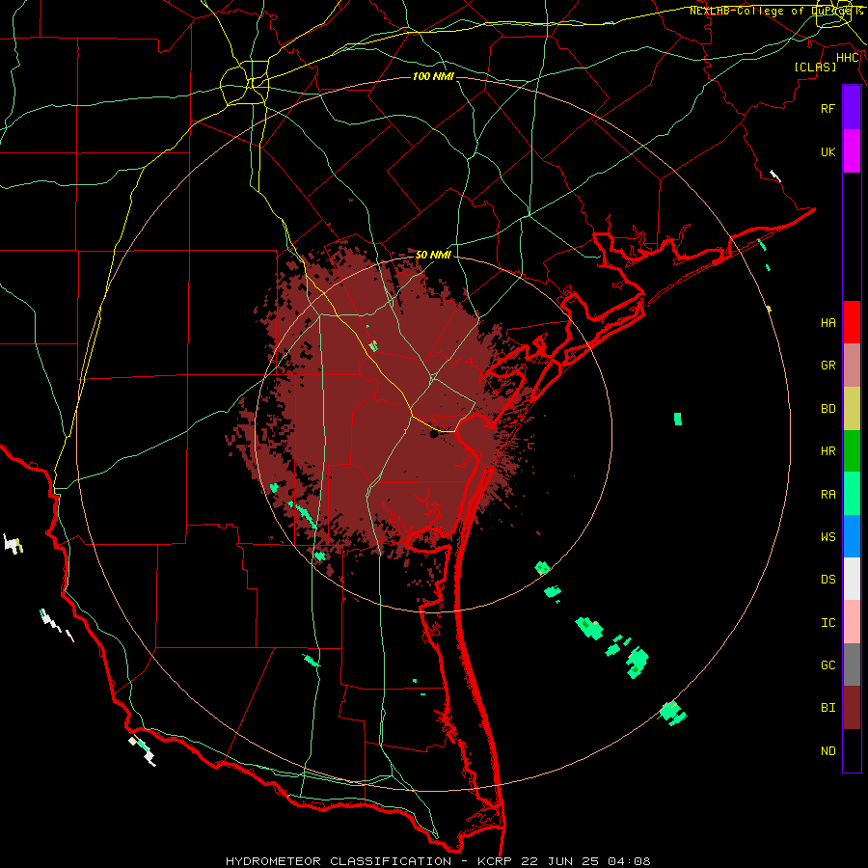This screenshot has height=868, width=868.
Task: Select the BI legend label
Action: [x=827, y=708]
